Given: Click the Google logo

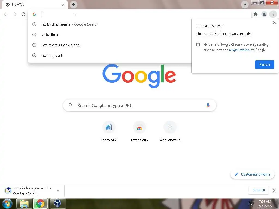Looking at the screenshot, I should pyautogui.click(x=139, y=76).
